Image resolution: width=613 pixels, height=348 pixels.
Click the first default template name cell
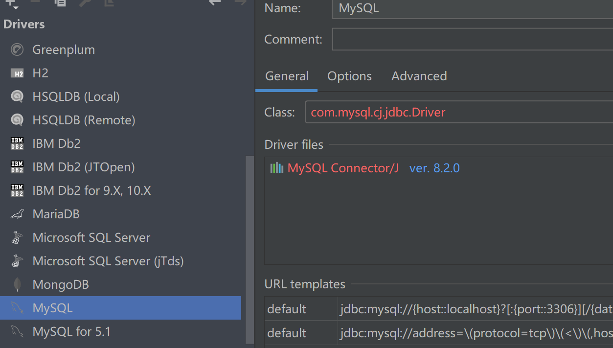pos(301,309)
